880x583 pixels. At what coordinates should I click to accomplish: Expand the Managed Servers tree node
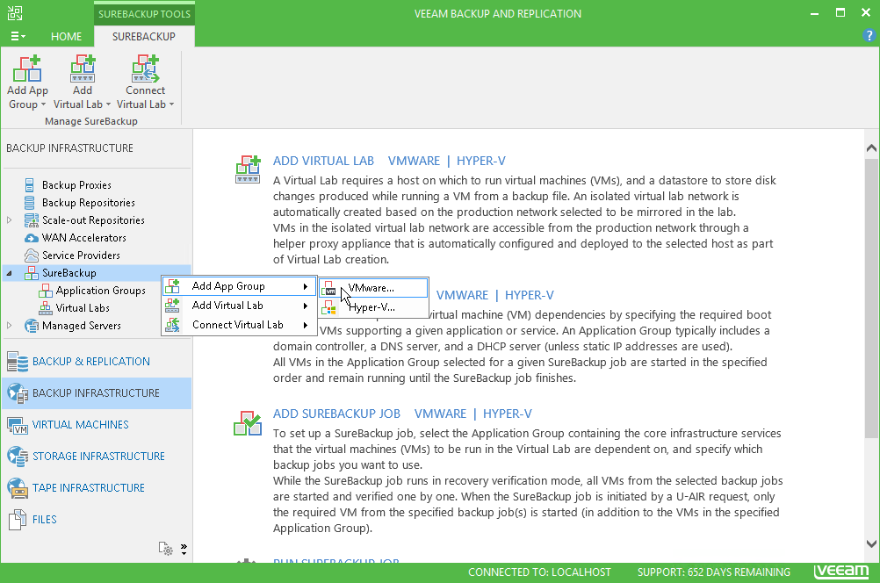10,326
